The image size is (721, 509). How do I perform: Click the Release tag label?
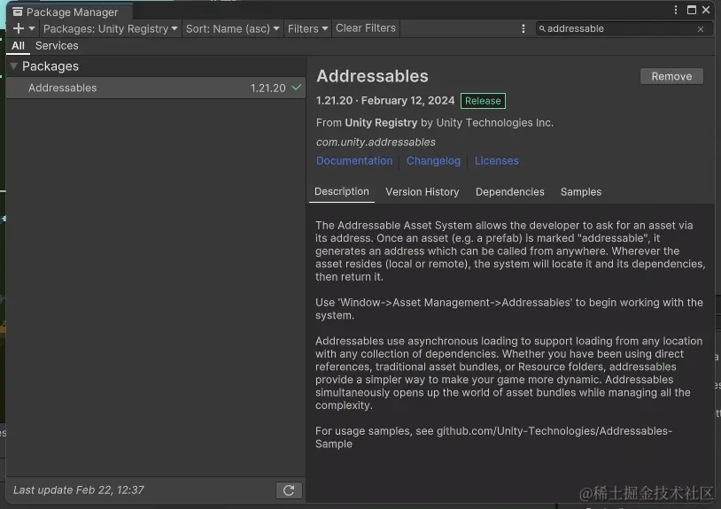click(x=483, y=101)
